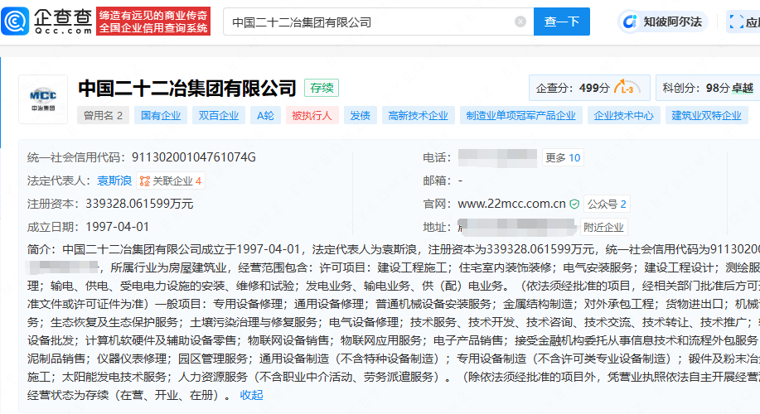760x414 pixels.
Task: Click the 科创分 98分 score panel
Action: (x=707, y=88)
